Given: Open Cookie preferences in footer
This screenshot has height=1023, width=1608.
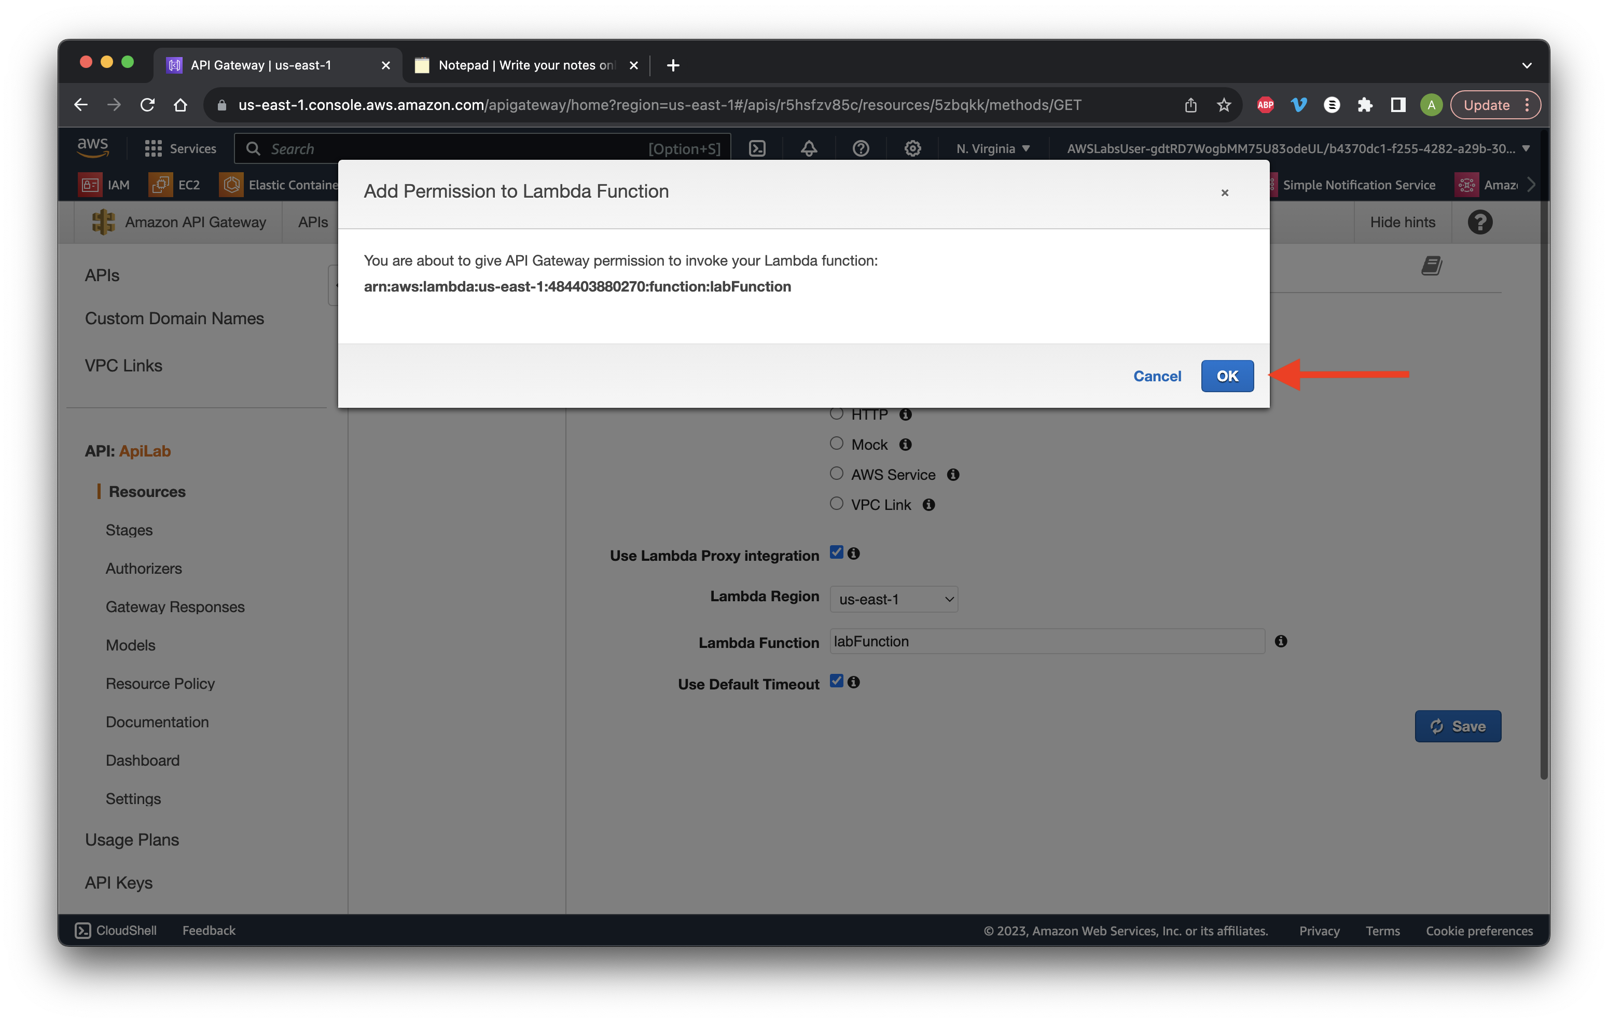Looking at the screenshot, I should 1478,931.
